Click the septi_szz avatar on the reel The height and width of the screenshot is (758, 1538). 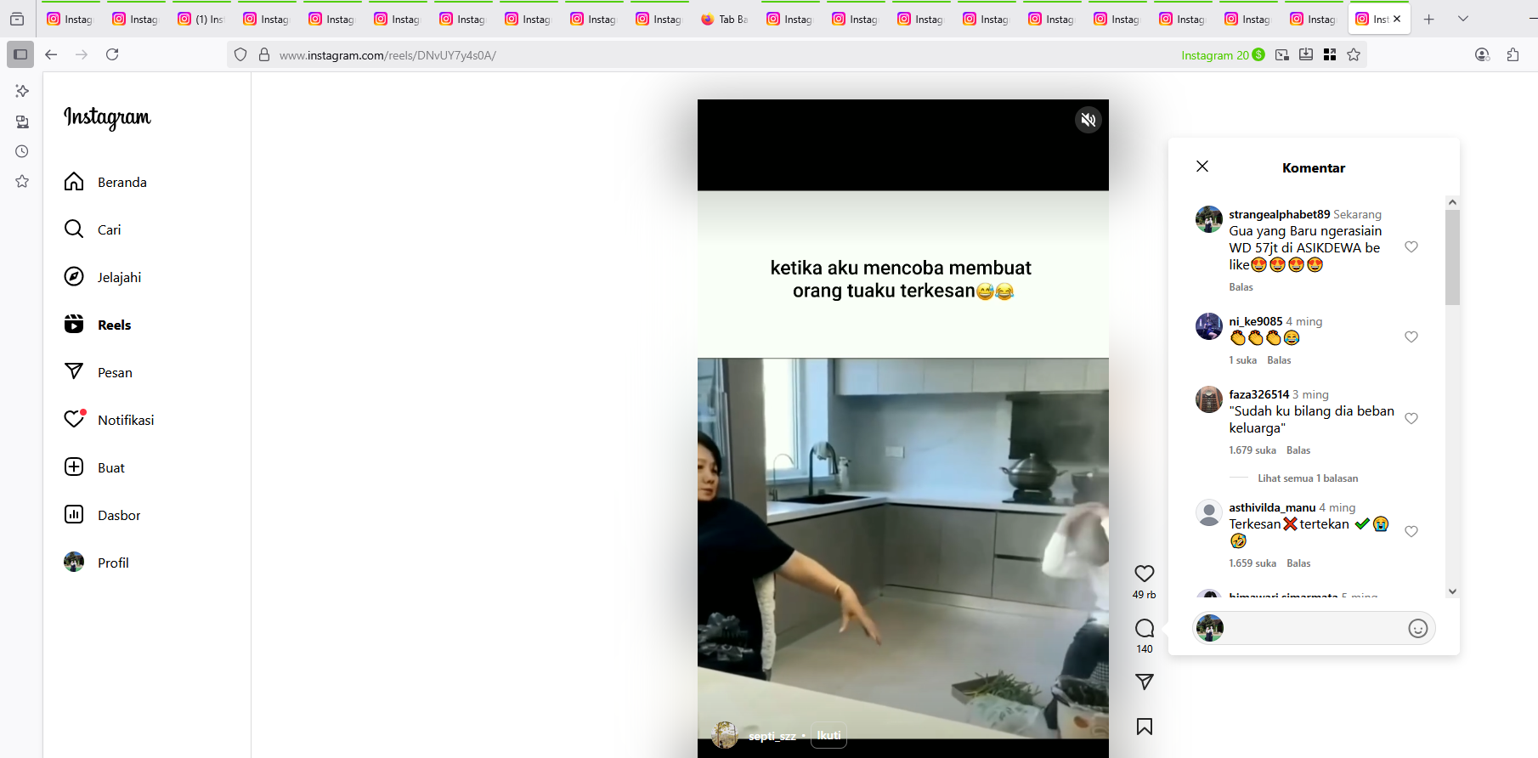tap(725, 735)
